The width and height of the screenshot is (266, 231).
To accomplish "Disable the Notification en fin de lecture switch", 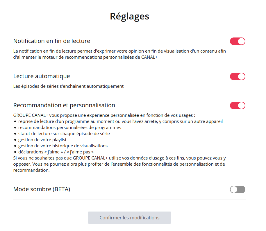I will coord(238,41).
